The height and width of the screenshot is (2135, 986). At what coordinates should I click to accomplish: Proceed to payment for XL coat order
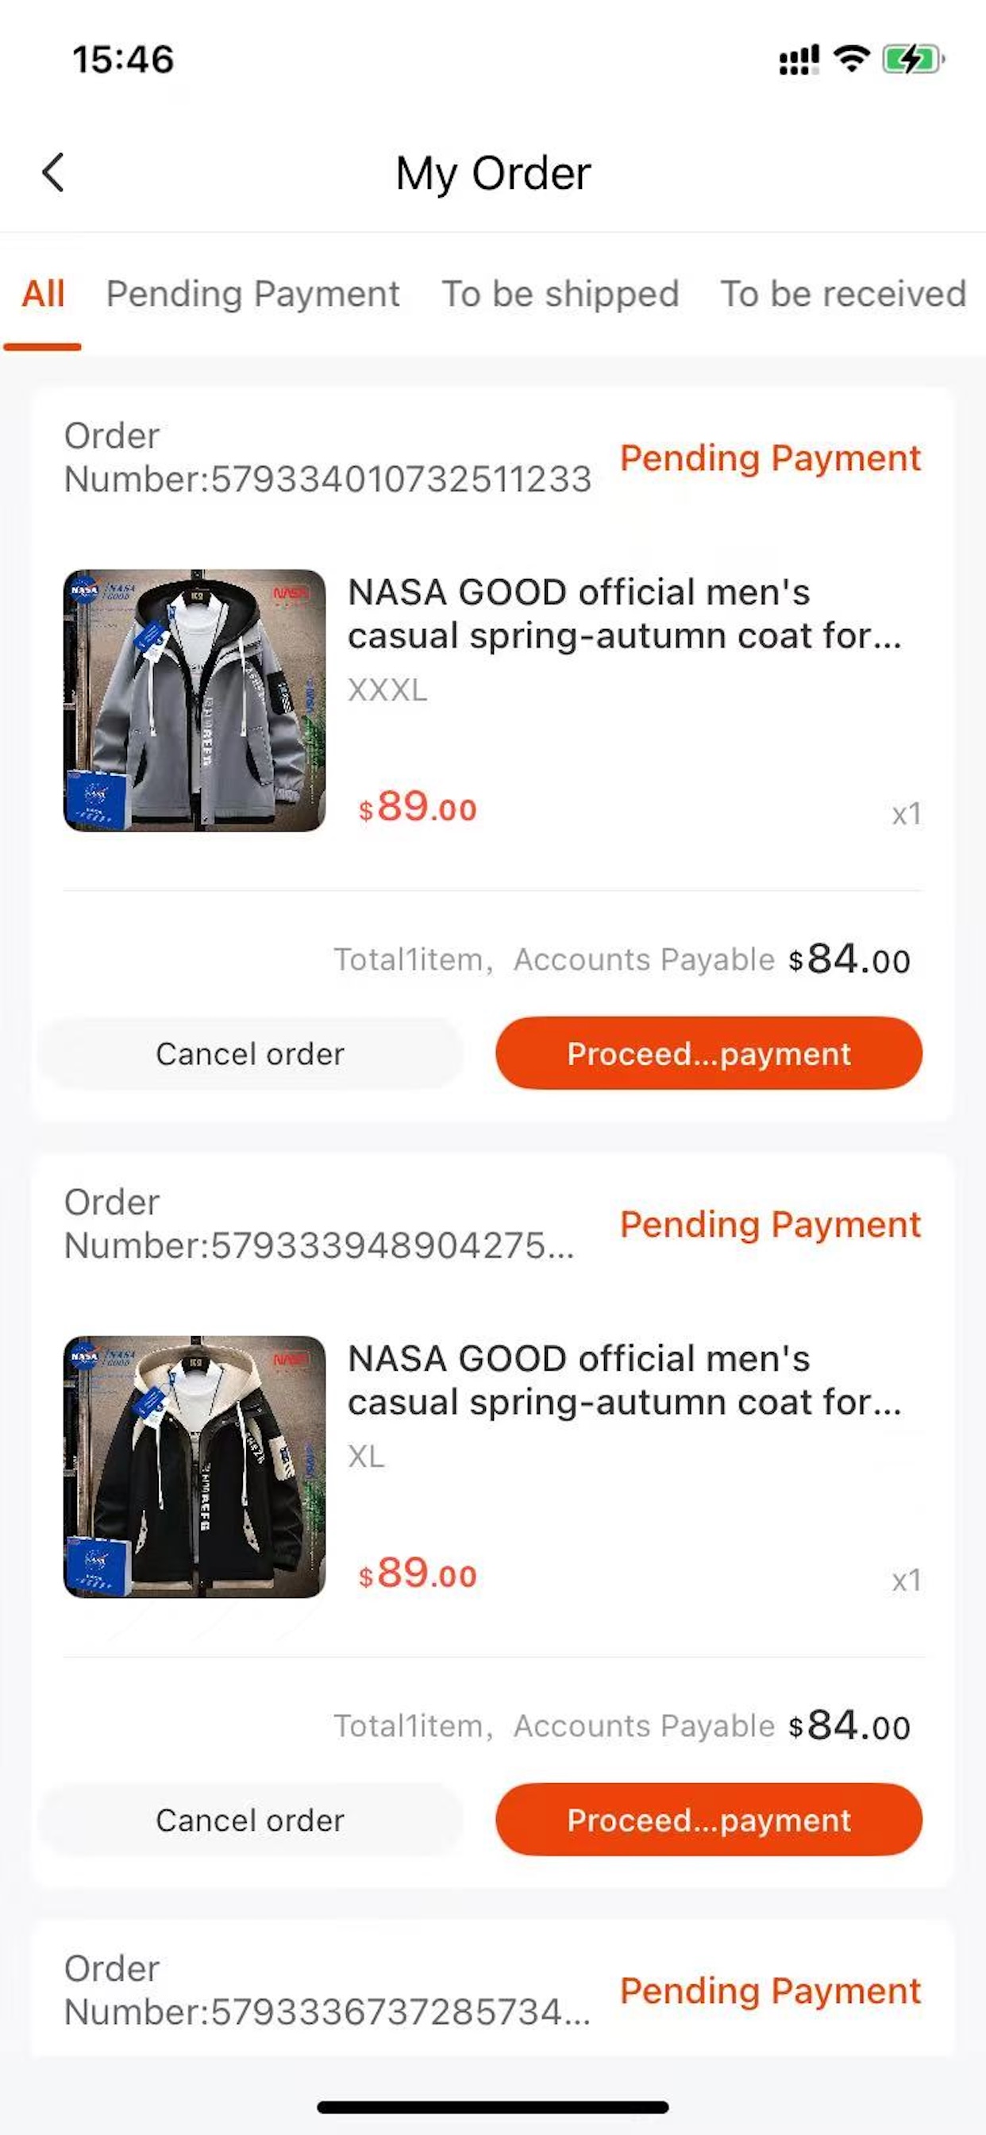click(708, 1820)
